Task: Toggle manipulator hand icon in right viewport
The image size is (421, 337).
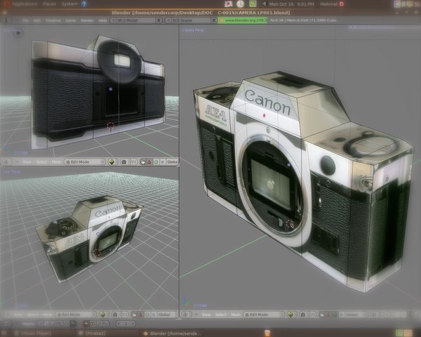Action: [321, 315]
